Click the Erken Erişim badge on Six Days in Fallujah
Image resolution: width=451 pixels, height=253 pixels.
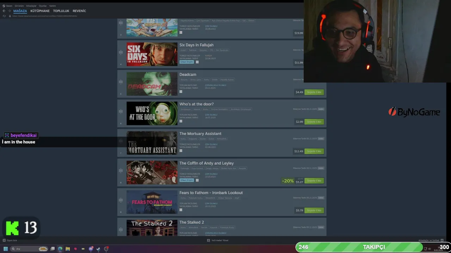[x=187, y=62]
